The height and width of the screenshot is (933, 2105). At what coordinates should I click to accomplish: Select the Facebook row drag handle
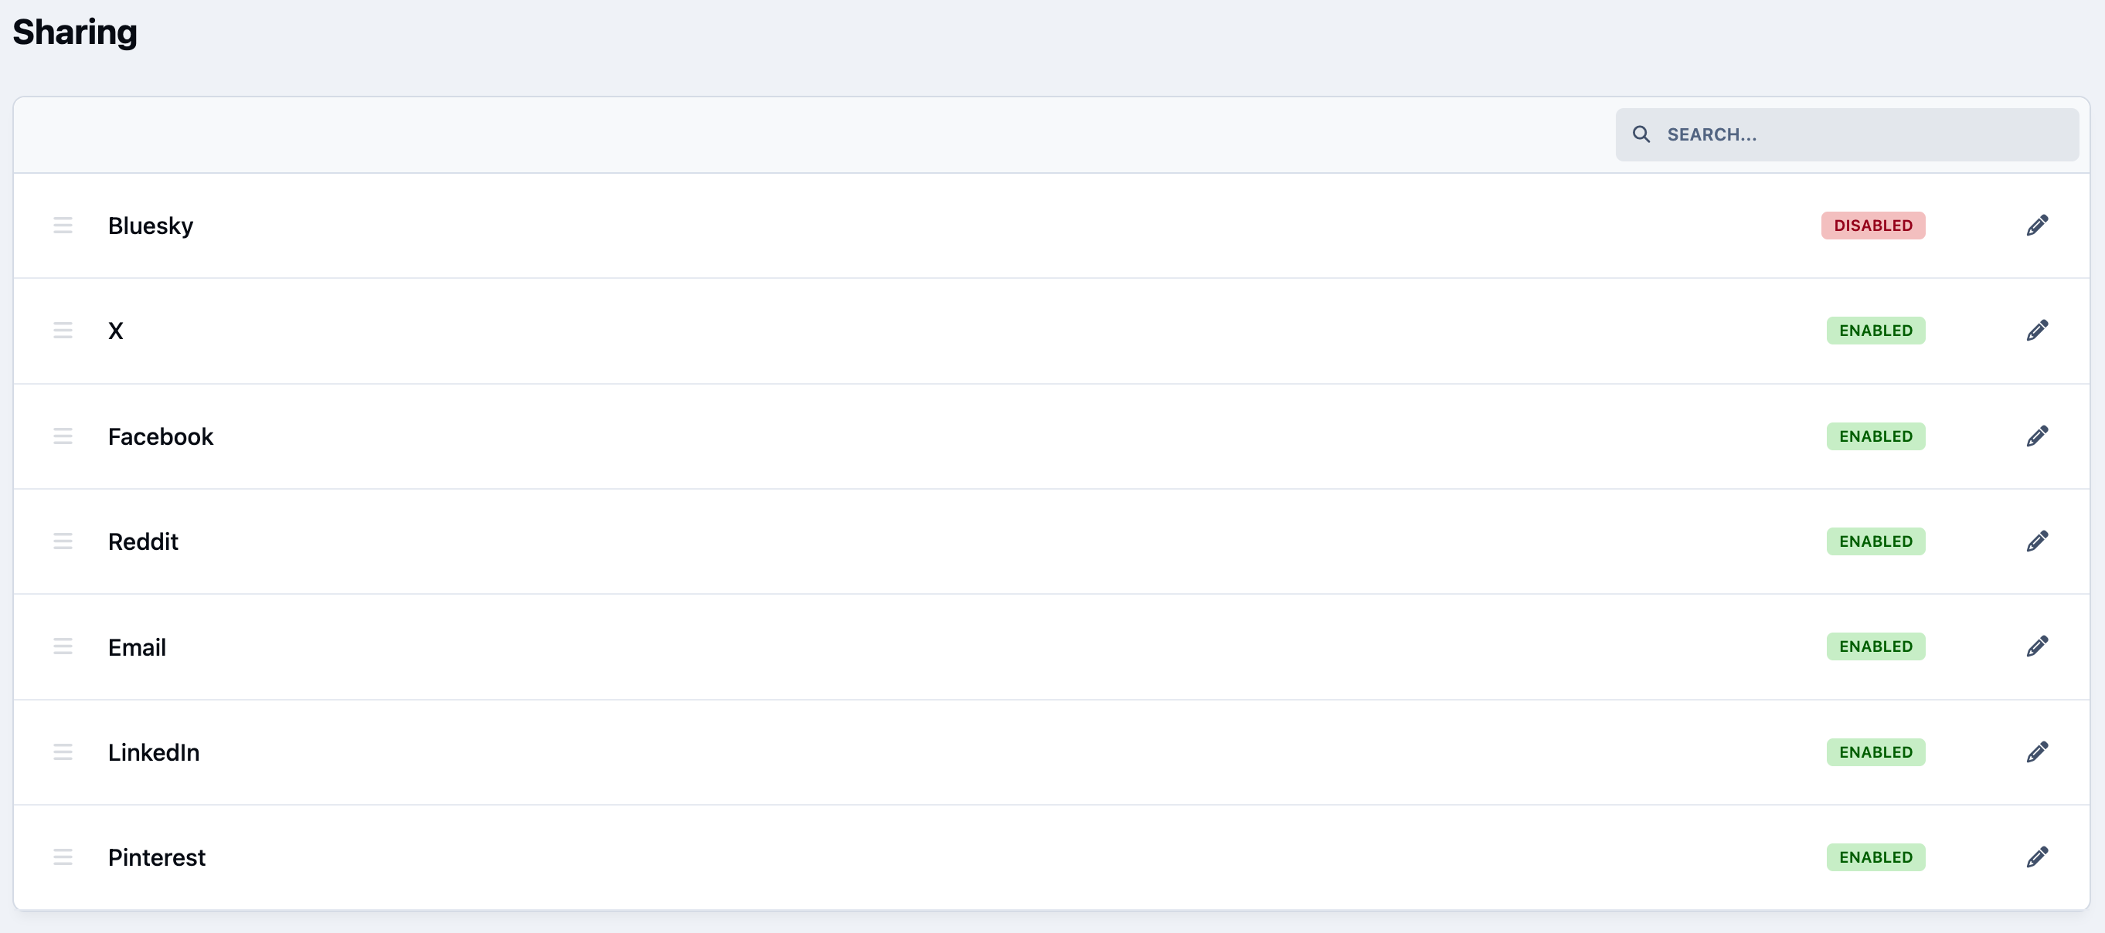tap(63, 436)
